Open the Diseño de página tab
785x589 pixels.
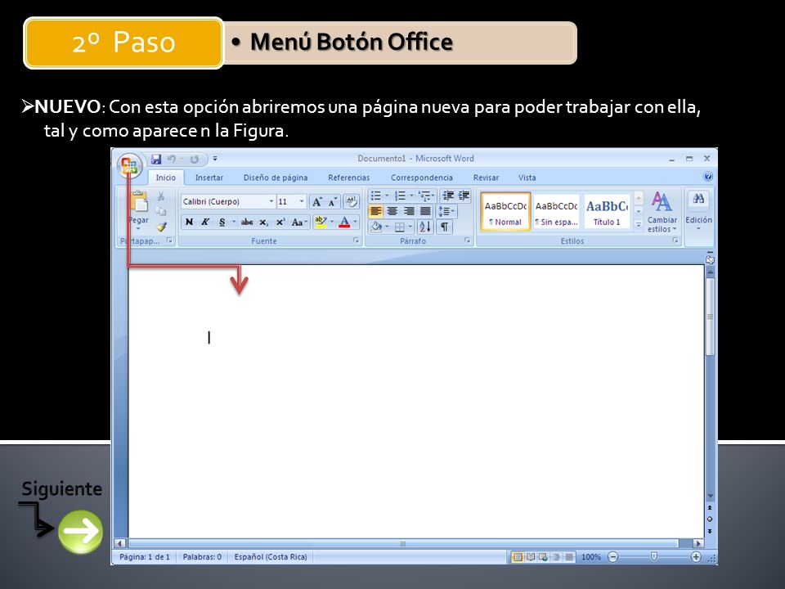(276, 178)
